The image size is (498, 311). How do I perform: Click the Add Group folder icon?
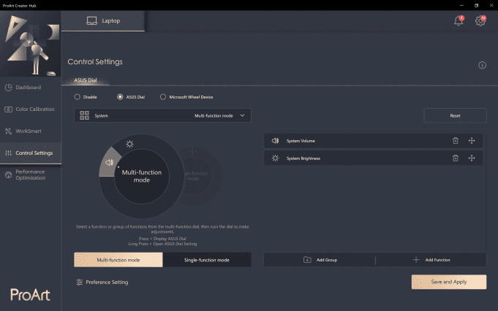[307, 260]
